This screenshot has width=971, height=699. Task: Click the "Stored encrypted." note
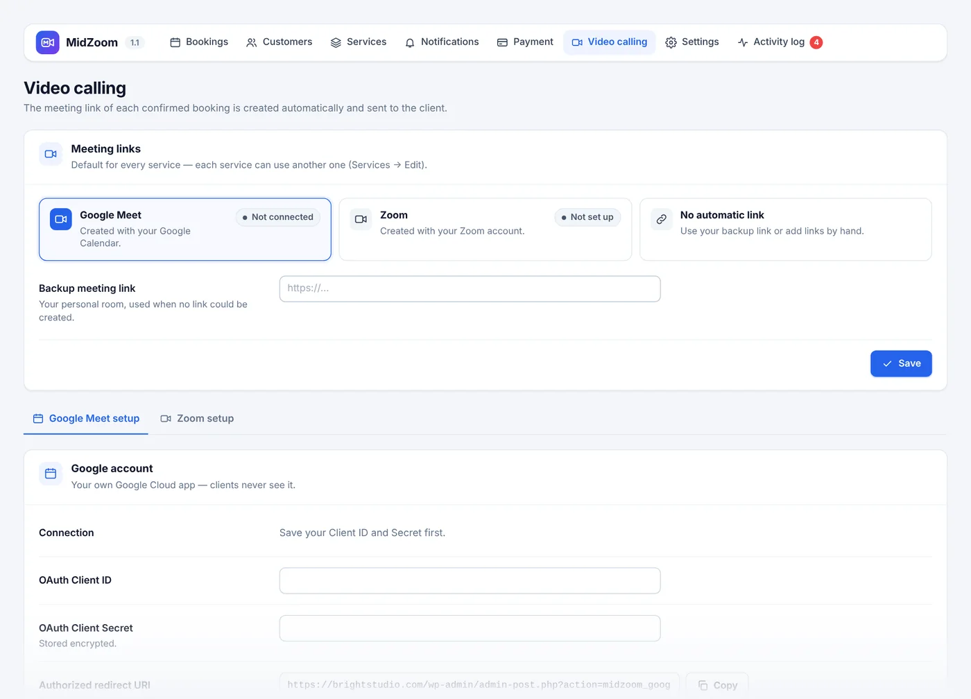click(78, 644)
